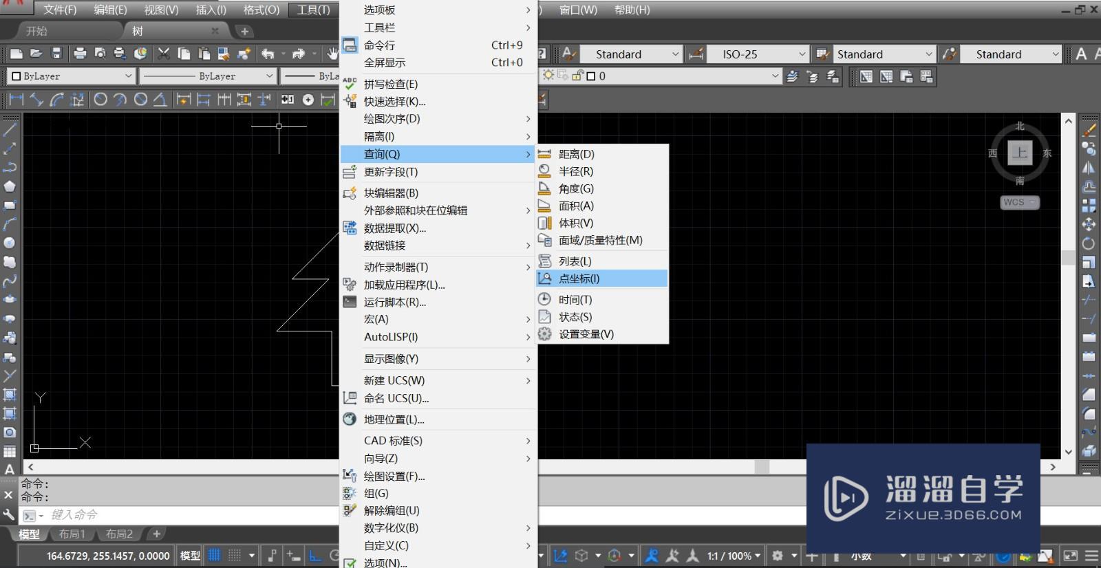
Task: Open the Edit (编辑) menu
Action: 110,10
